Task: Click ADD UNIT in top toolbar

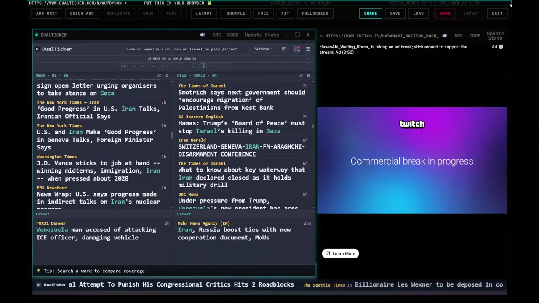Action: (x=47, y=13)
